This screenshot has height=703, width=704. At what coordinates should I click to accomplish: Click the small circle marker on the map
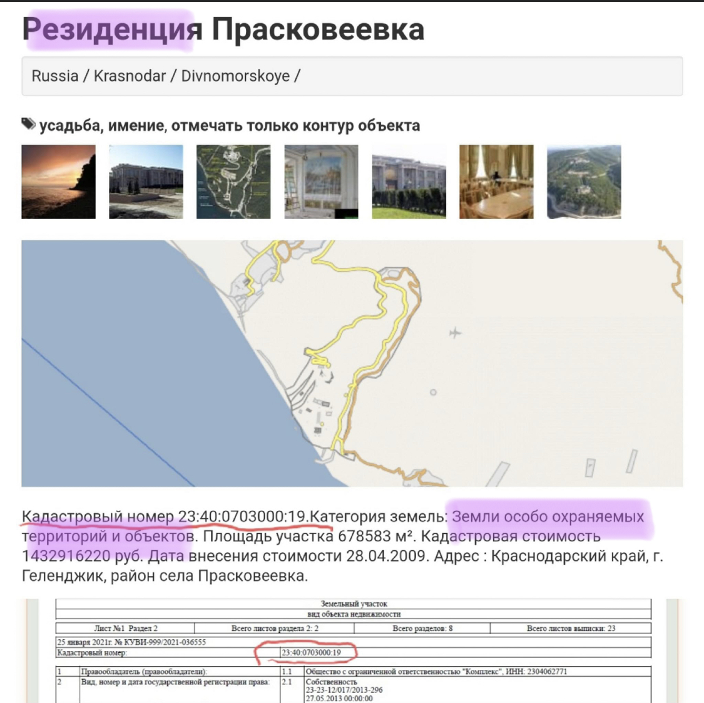433,393
